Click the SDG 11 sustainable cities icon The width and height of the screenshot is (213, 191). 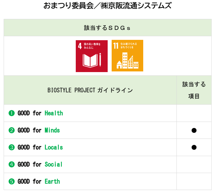127,56
